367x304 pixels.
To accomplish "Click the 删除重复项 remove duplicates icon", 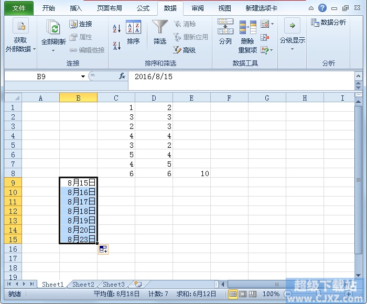I will [247, 37].
